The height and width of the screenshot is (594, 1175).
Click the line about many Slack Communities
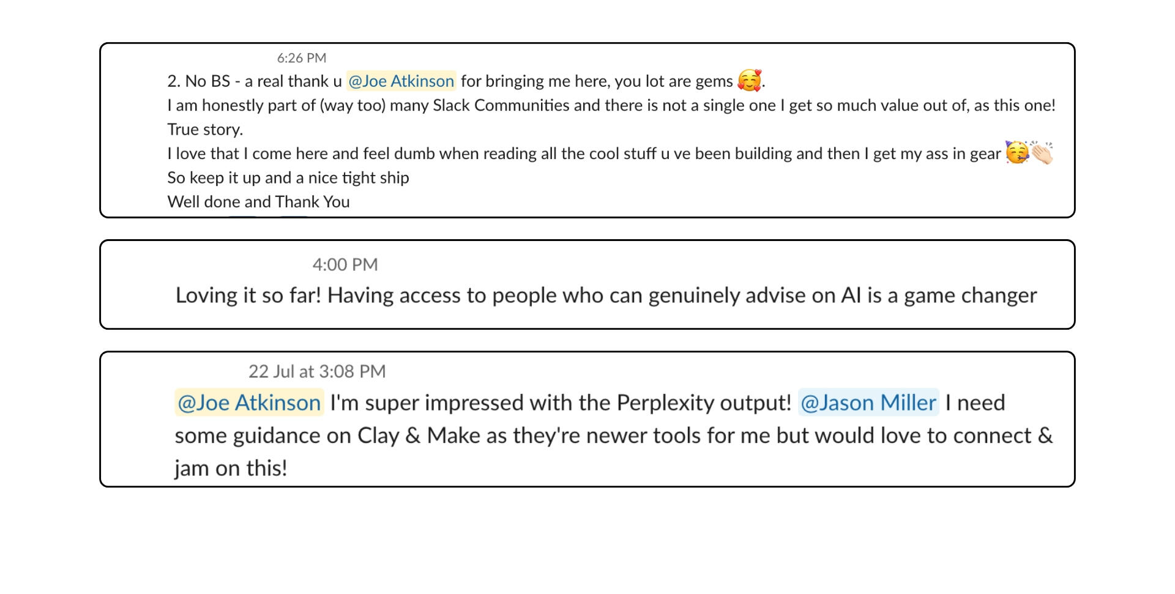pos(611,105)
